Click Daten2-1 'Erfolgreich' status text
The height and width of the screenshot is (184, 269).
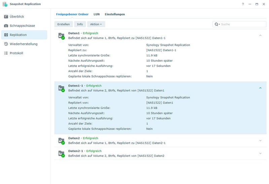94,151
